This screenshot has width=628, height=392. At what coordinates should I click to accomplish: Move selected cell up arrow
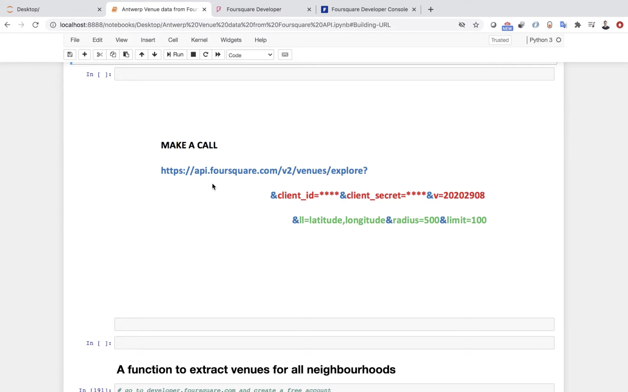point(142,55)
